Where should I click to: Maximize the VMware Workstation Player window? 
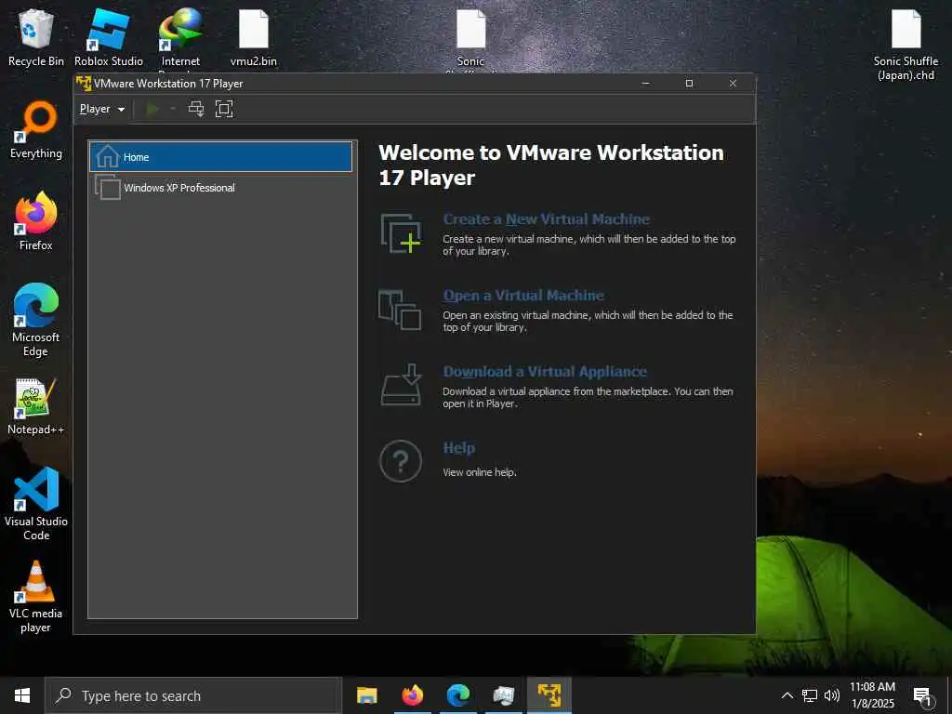[689, 83]
